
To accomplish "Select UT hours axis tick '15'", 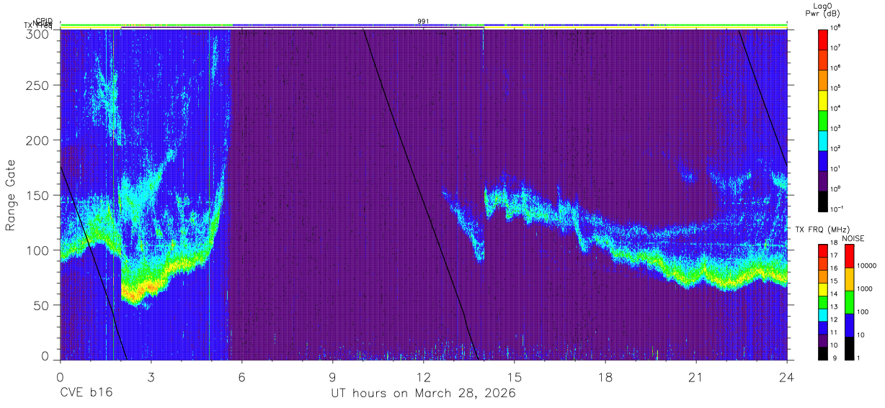I will click(x=515, y=377).
